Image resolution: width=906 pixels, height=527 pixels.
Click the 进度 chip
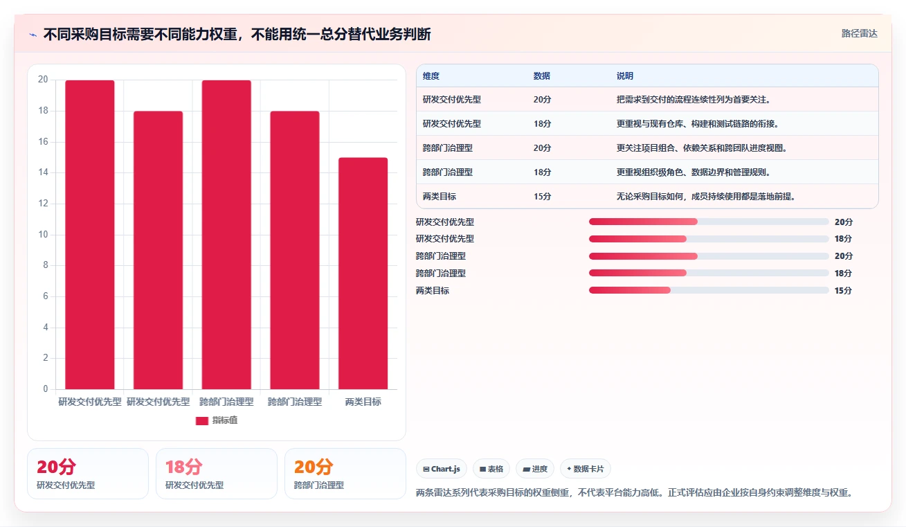[x=535, y=469]
